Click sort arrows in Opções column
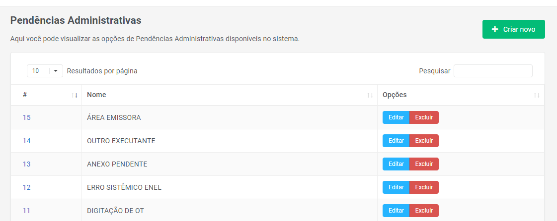 pyautogui.click(x=536, y=95)
